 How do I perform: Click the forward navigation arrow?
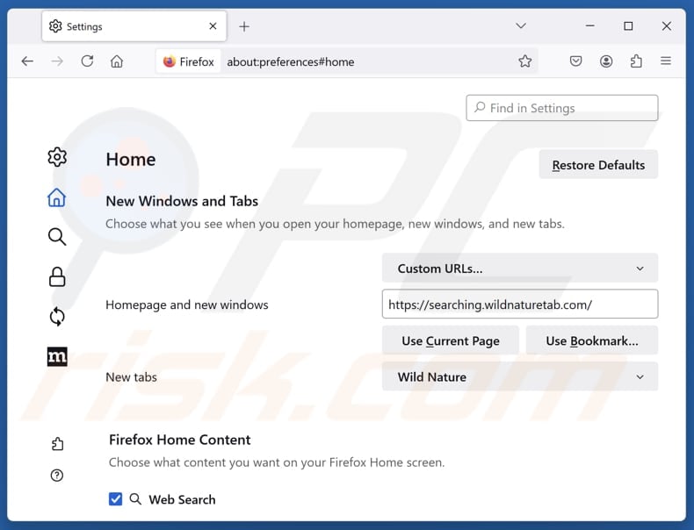point(57,61)
